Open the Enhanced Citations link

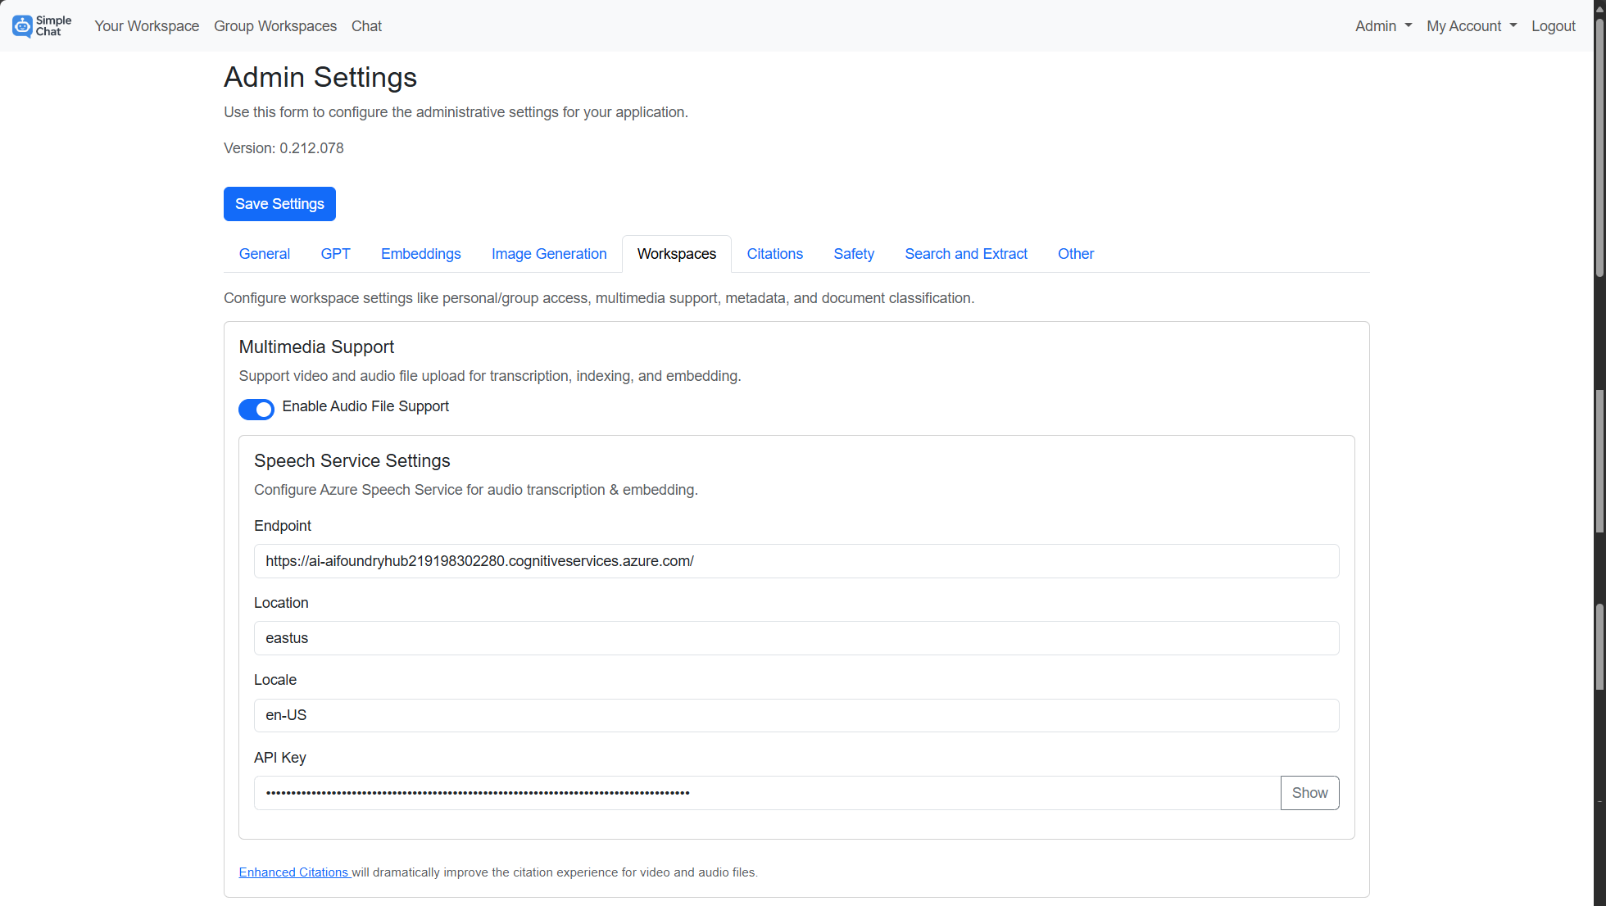(294, 872)
